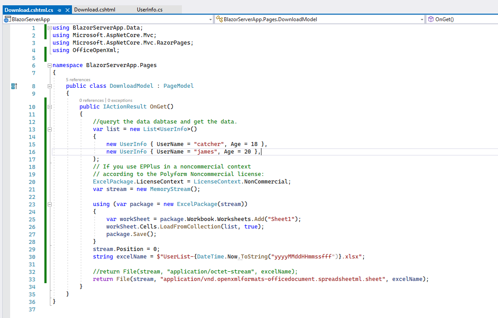Click the BlazorServerApp project icon in navigation bar

[7, 19]
